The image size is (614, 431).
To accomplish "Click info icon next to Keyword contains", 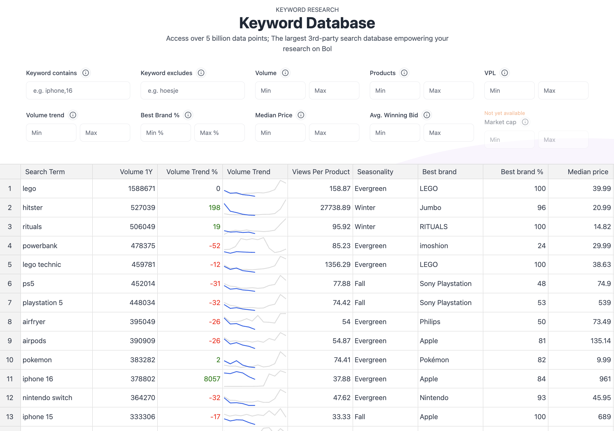I will tap(86, 73).
